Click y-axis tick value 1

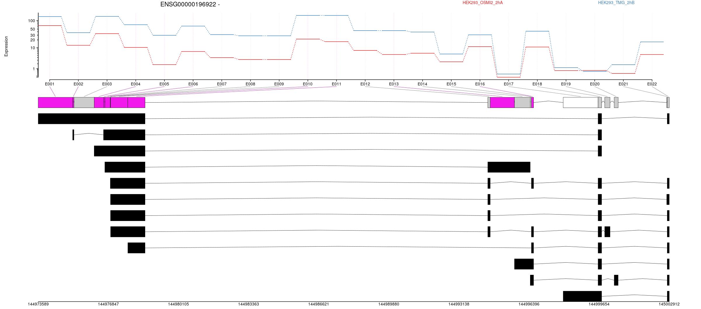(x=34, y=69)
